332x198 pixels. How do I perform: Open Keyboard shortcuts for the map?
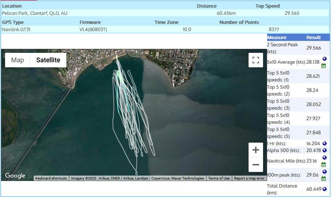click(51, 178)
